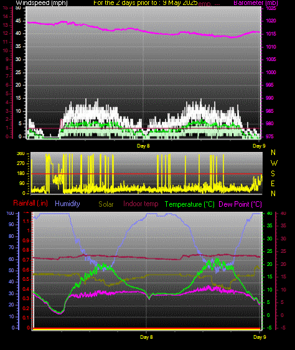Click Day 9 marker under windspeed chart
The height and width of the screenshot is (350, 295).
tap(259, 146)
